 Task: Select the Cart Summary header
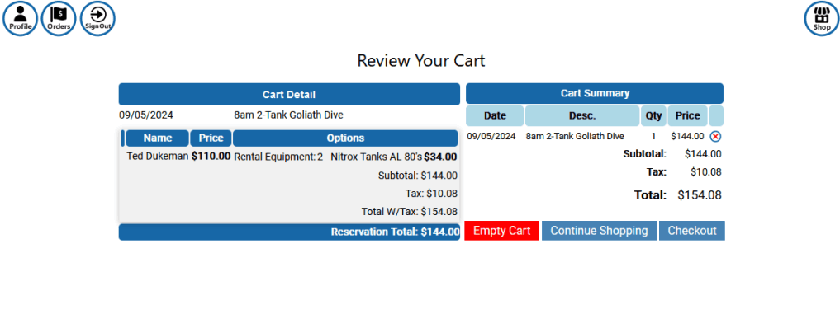tap(595, 93)
